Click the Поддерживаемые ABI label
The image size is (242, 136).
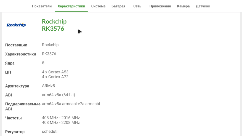click(23, 106)
